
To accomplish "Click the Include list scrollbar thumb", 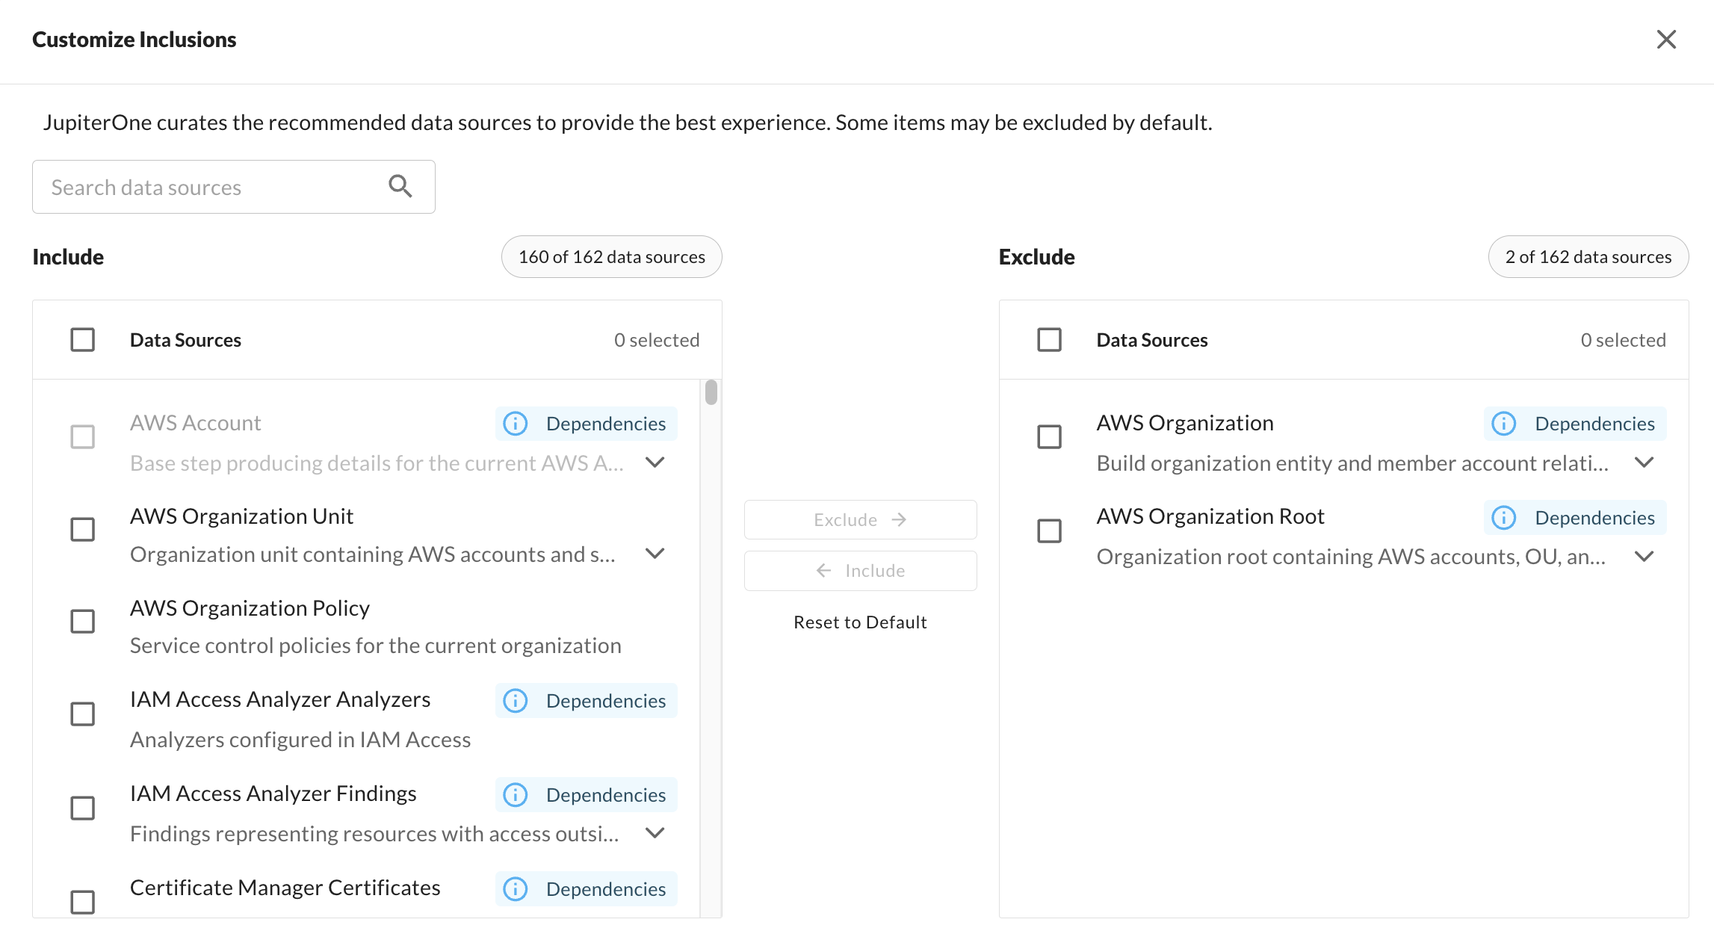I will tap(711, 392).
